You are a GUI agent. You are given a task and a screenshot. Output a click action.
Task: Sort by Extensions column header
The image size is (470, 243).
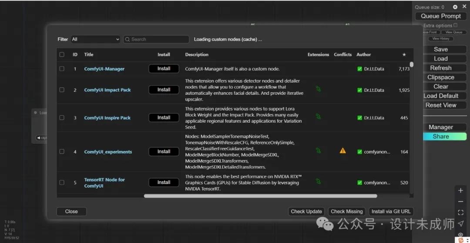(318, 54)
